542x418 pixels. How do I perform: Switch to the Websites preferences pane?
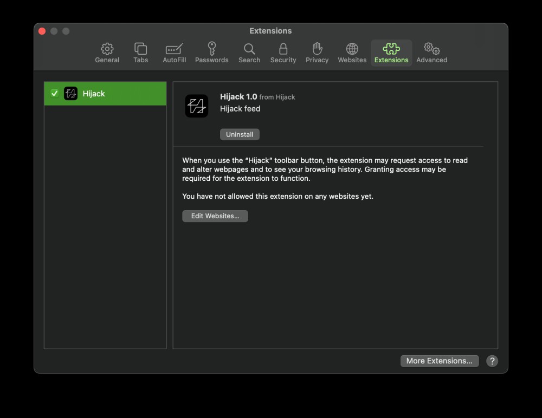click(352, 53)
